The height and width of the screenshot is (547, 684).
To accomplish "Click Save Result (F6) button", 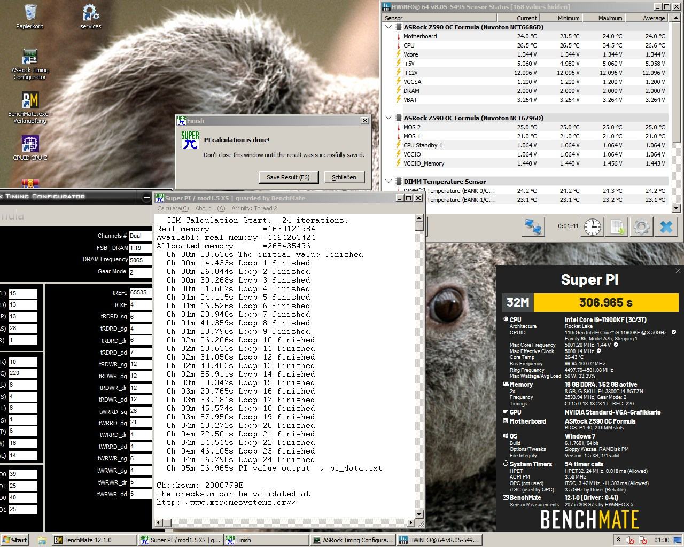I will point(288,177).
